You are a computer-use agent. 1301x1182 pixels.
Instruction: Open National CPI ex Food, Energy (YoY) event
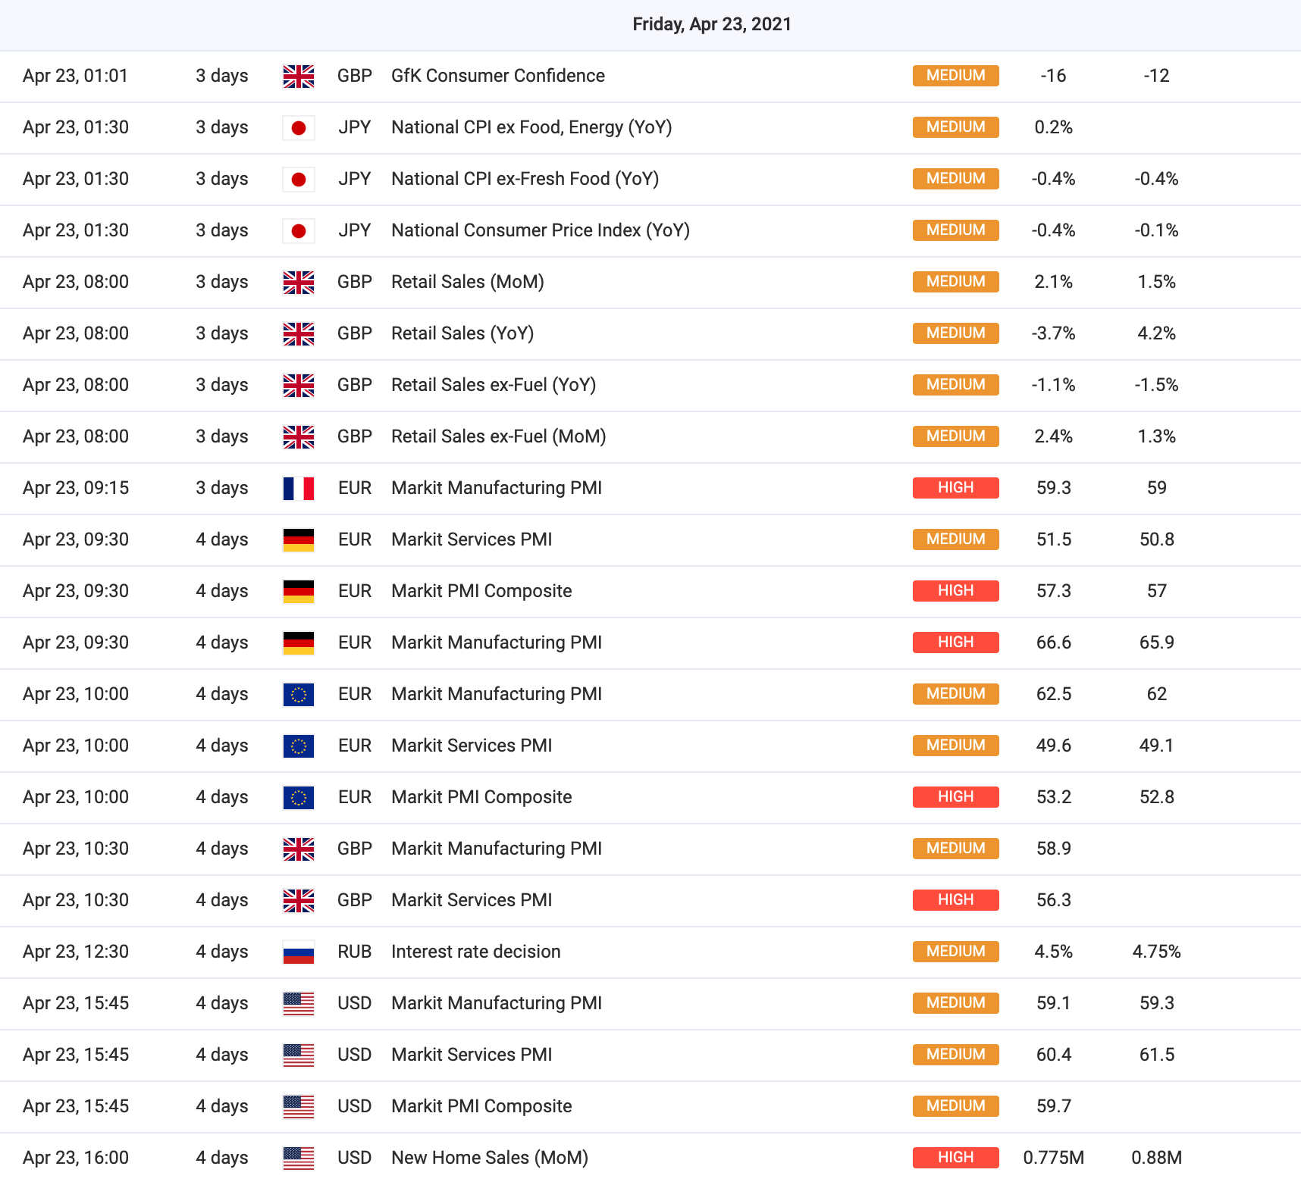531,127
